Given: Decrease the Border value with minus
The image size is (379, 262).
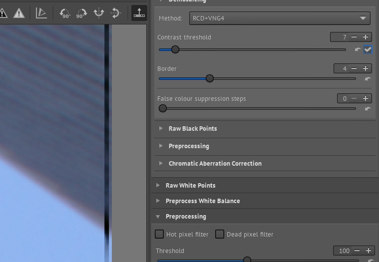Looking at the screenshot, I should click(354, 68).
